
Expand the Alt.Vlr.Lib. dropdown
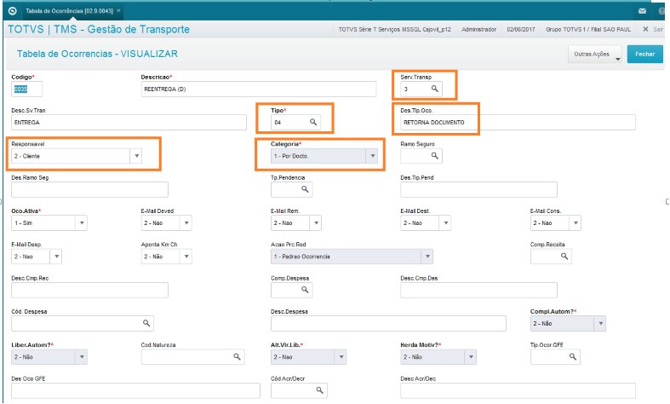pyautogui.click(x=341, y=357)
